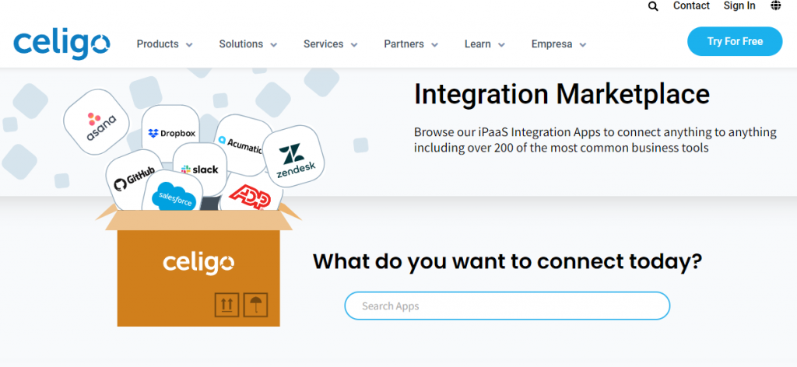This screenshot has width=797, height=367.
Task: Select the Dropbox app tile
Action: 170,133
